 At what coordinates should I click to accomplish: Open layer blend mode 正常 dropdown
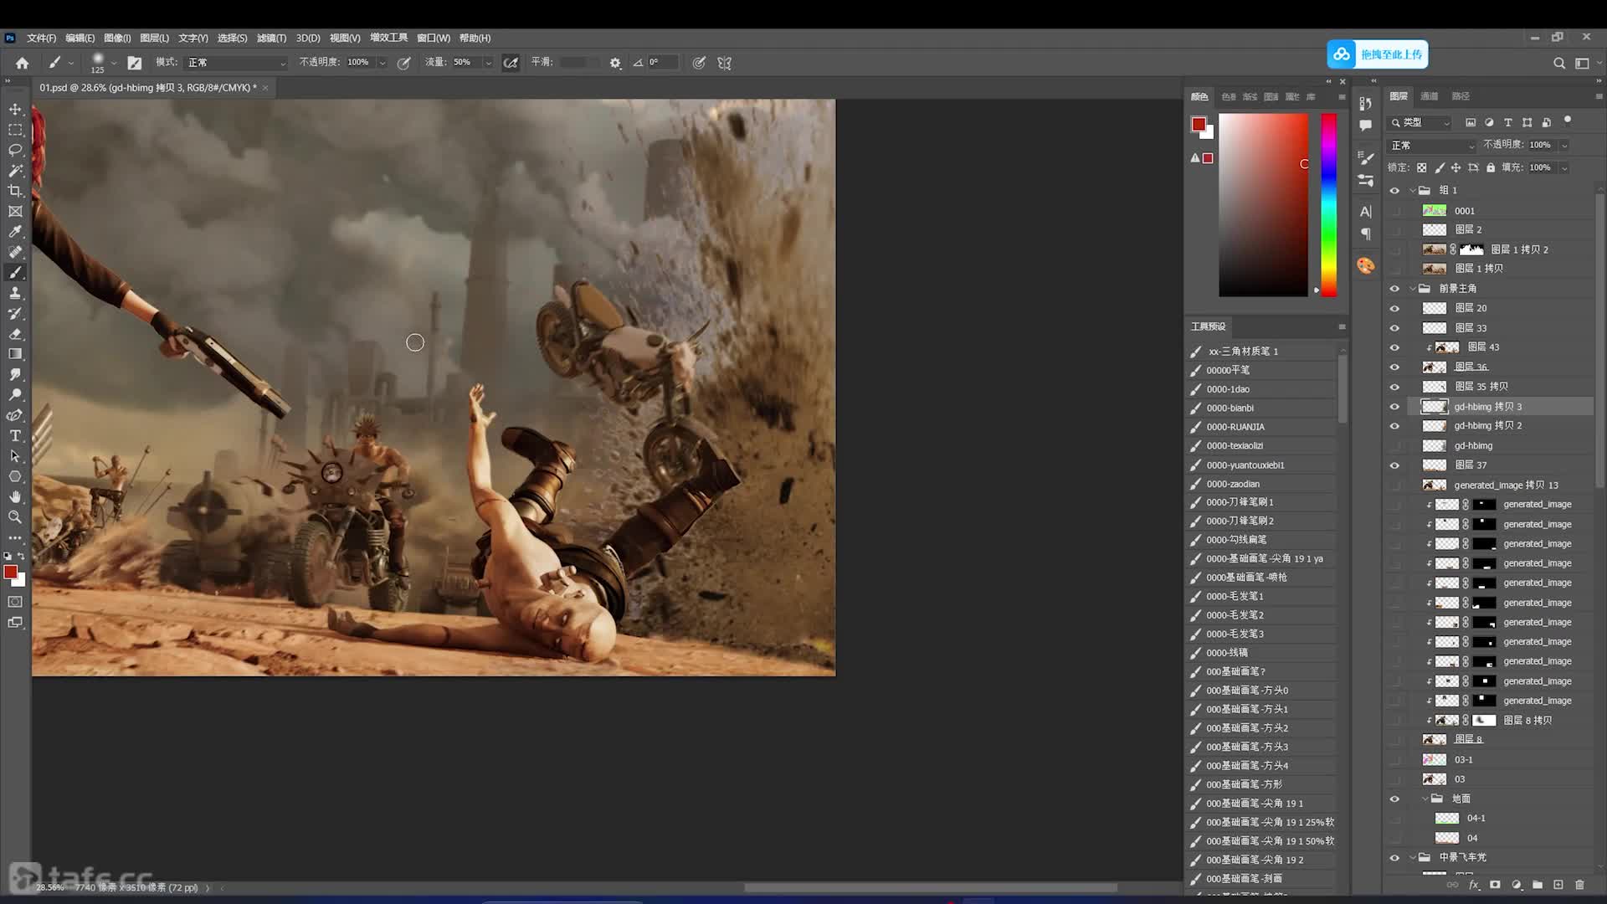point(1433,146)
